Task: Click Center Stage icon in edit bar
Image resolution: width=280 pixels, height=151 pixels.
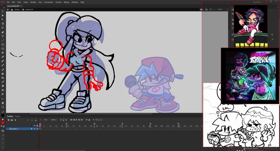Action: [x=211, y=9]
